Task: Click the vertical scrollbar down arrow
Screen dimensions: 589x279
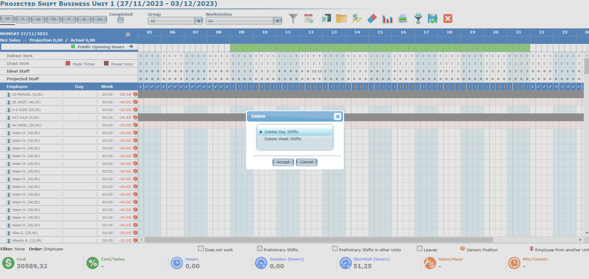Action: point(587,233)
